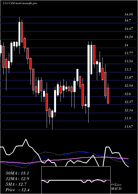The width and height of the screenshot is (138, 194).
Task: Click the last red candlestick near 12.6
Action: coord(108,96)
